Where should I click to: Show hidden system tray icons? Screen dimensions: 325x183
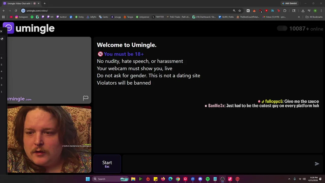click(289, 179)
